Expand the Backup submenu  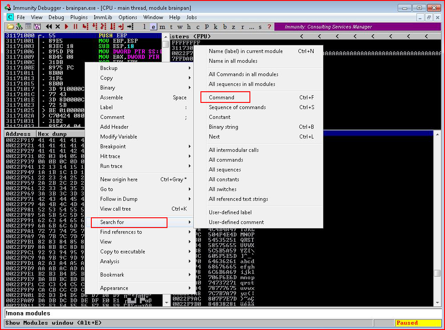(x=145, y=68)
